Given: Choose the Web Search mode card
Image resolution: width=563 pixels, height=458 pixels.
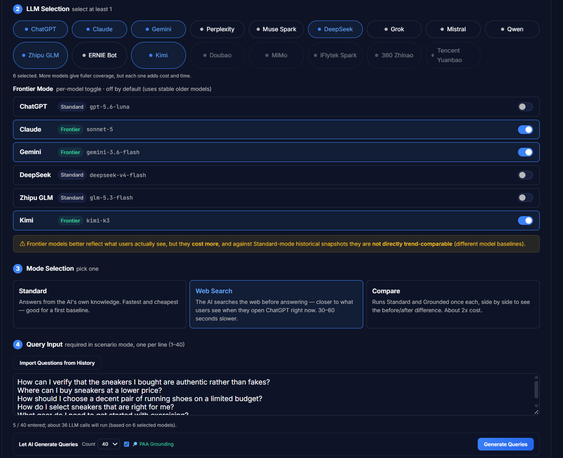Looking at the screenshot, I should (x=276, y=304).
